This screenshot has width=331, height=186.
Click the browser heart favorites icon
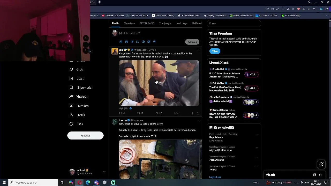click(x=298, y=9)
